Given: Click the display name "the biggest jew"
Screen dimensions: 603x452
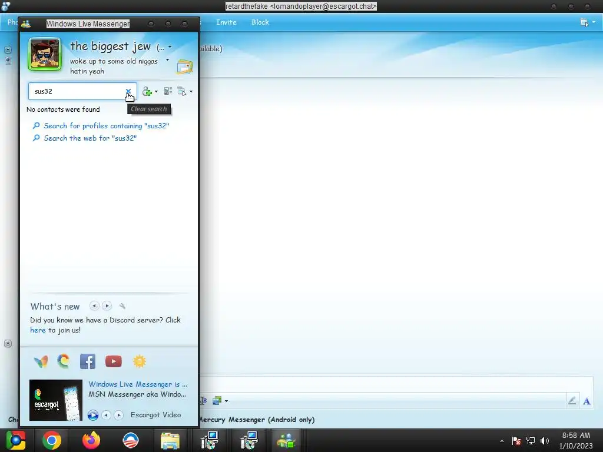Looking at the screenshot, I should (x=110, y=46).
